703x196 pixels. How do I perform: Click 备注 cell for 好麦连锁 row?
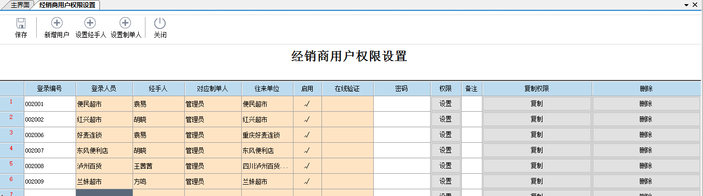[472, 135]
